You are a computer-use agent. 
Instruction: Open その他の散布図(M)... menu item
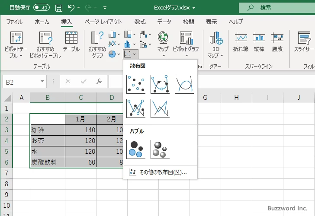(x=160, y=172)
